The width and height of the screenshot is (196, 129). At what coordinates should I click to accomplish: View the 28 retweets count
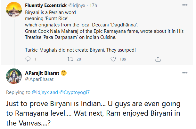coord(79,59)
